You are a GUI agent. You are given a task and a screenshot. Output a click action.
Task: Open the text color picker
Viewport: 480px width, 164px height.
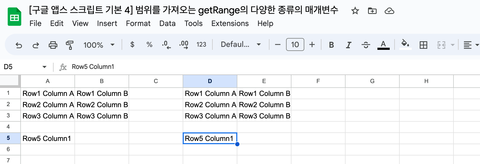(x=383, y=45)
